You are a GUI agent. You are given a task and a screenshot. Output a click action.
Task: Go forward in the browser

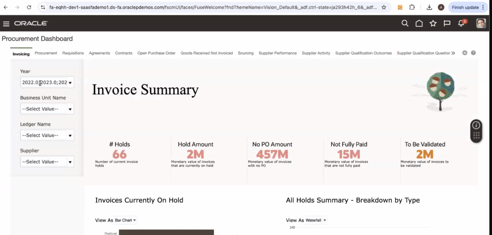tap(17, 7)
